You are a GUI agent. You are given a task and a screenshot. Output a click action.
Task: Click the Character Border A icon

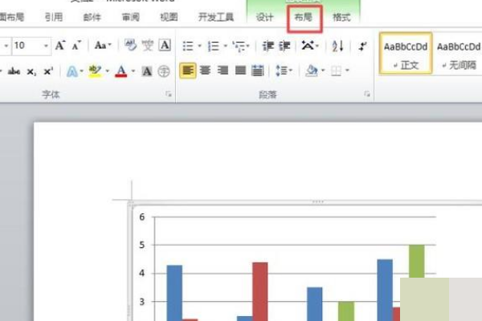[x=165, y=46]
